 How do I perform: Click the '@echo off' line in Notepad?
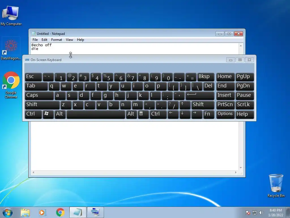[41, 45]
